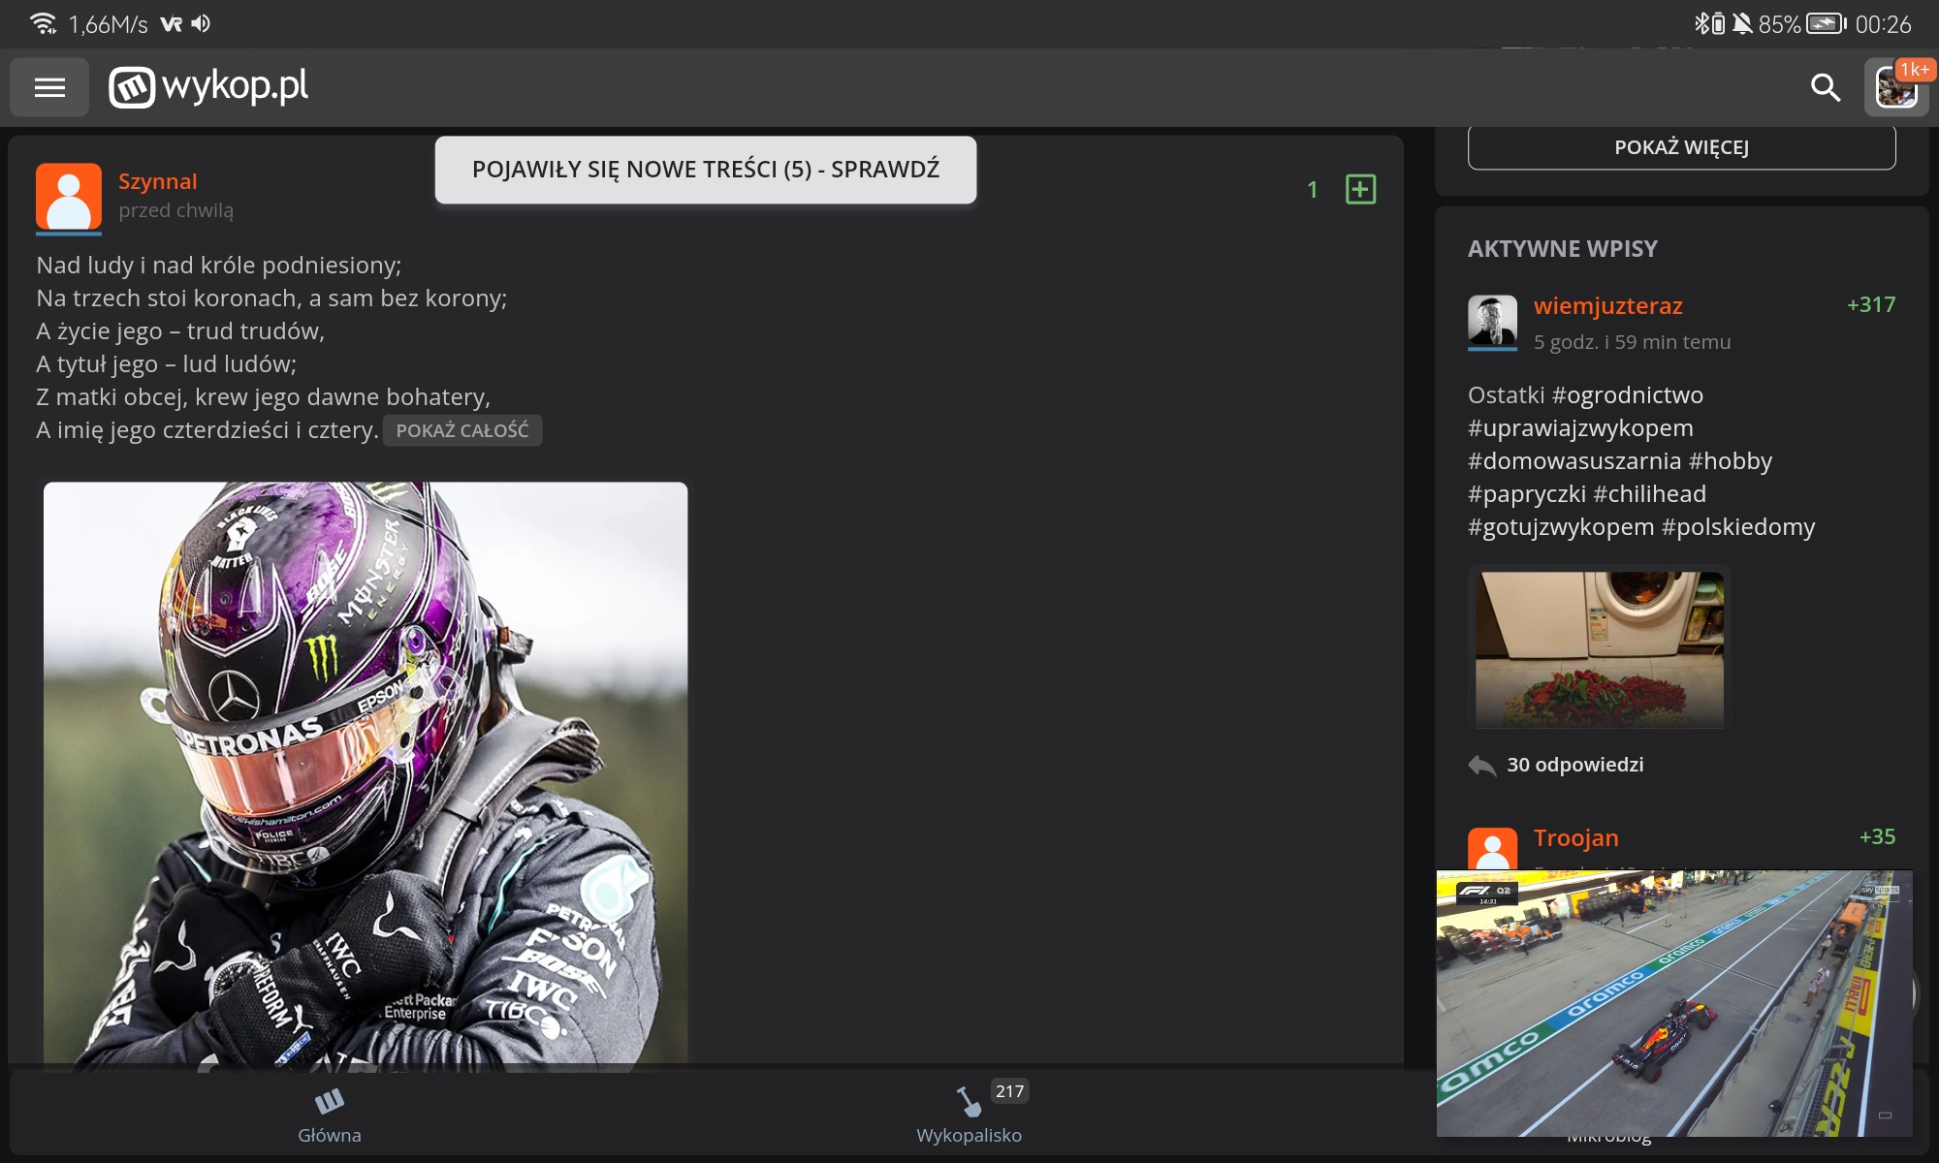Load new content via POJAWIŁY SIĘ NOWE TREŚCI
This screenshot has width=1939, height=1163.
pos(705,170)
